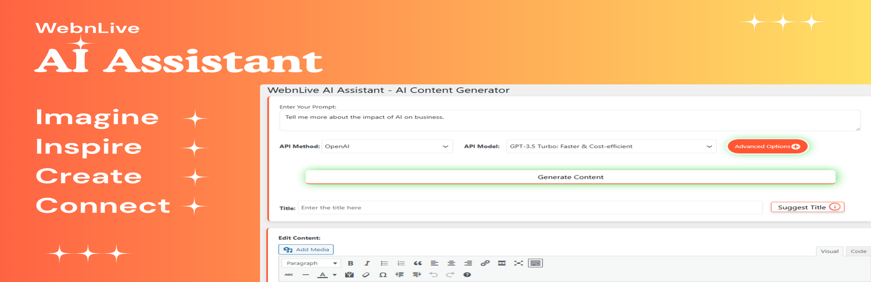This screenshot has height=282, width=871.
Task: Click the info icon in Suggest Title
Action: coord(835,207)
